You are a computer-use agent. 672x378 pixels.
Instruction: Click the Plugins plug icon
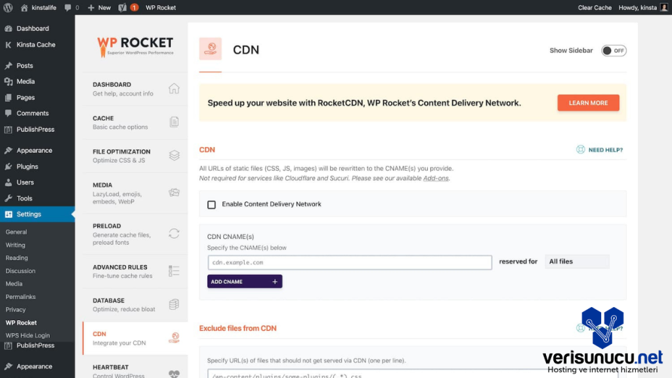(8, 166)
